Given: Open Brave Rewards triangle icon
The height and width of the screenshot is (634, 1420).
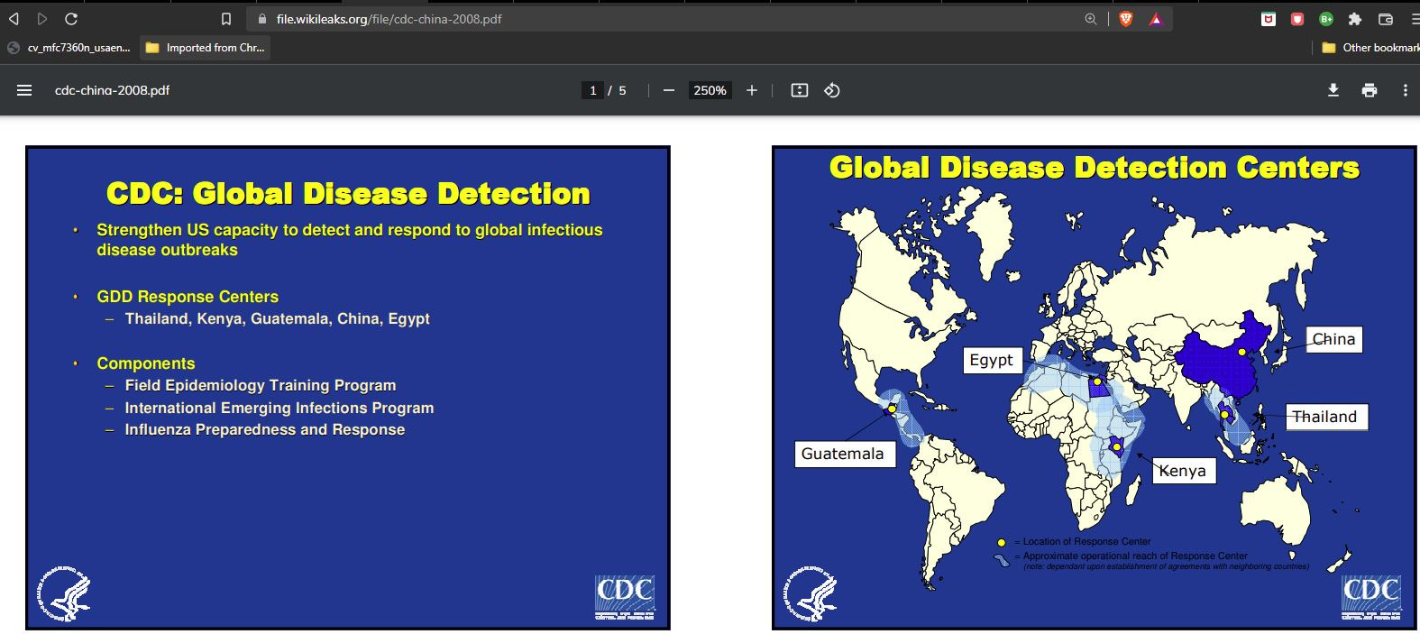Looking at the screenshot, I should click(x=1156, y=19).
